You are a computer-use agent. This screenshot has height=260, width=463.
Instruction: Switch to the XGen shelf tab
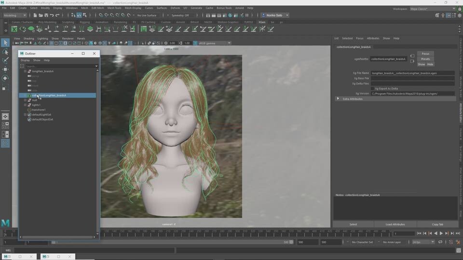pos(262,22)
